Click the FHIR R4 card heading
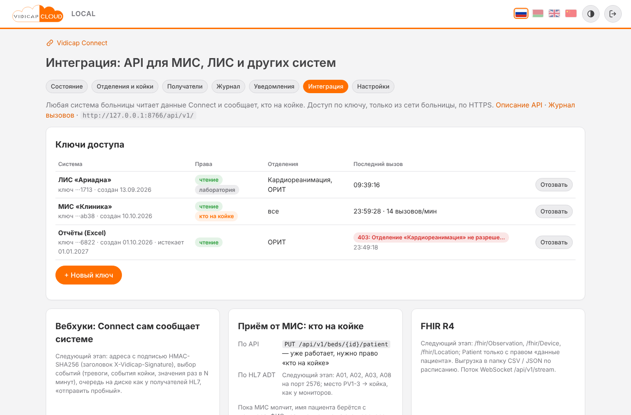This screenshot has height=415, width=631. pyautogui.click(x=437, y=326)
